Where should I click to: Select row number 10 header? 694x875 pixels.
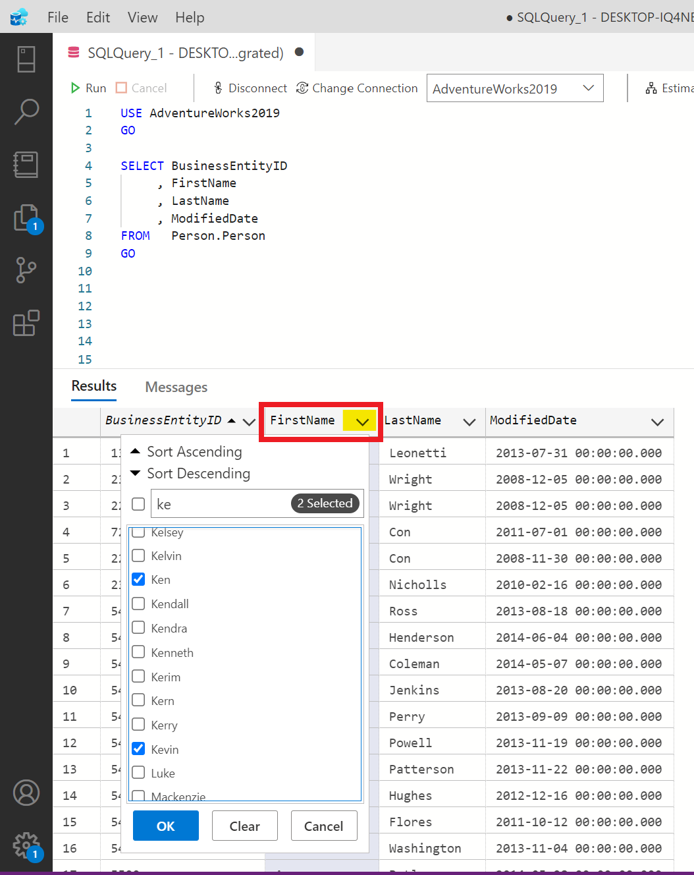[70, 690]
